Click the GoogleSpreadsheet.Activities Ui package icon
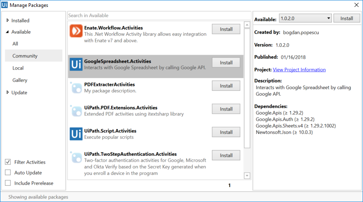The image size is (363, 202). tap(76, 64)
